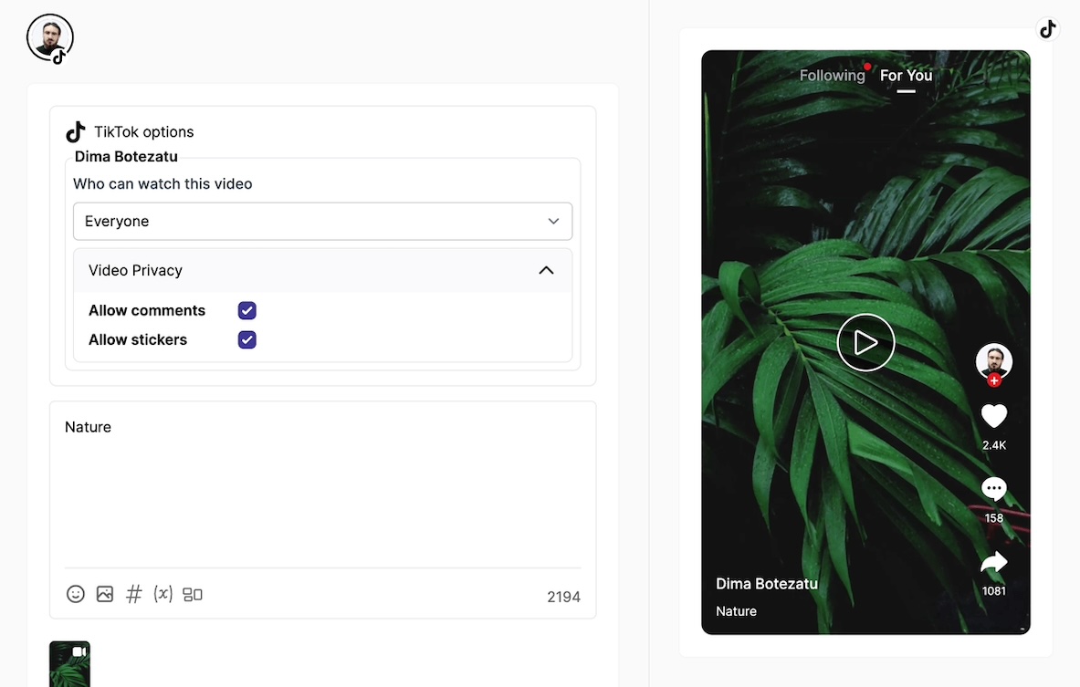Click the 2194 character counter
Screen dimensions: 1080x687
click(x=563, y=597)
